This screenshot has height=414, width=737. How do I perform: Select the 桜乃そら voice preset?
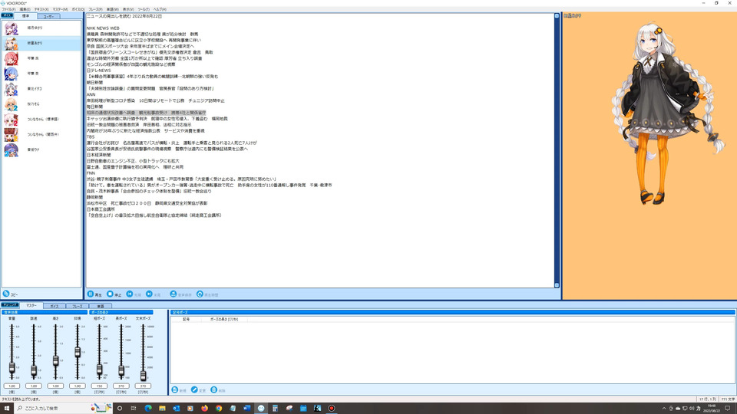(41, 104)
